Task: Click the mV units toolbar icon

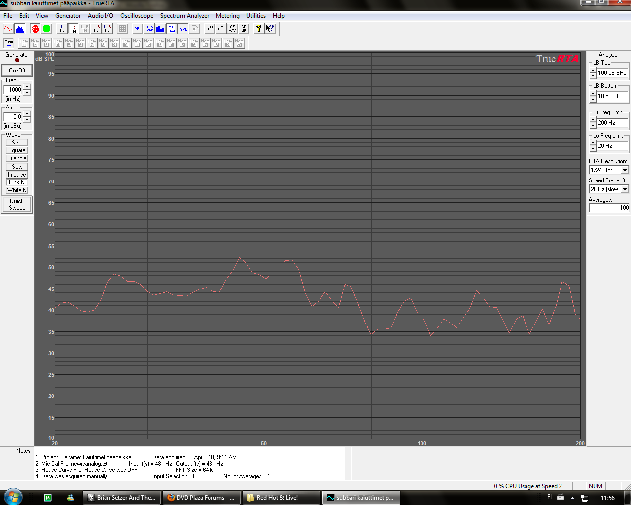Action: 210,29
